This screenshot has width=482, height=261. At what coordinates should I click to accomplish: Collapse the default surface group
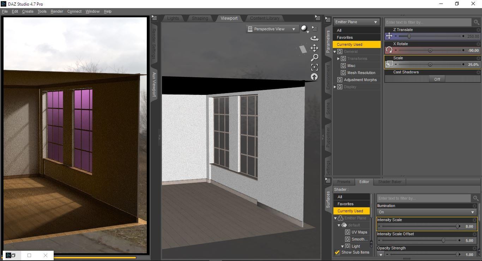339,225
